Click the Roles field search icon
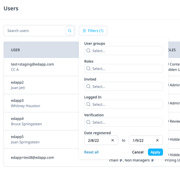This screenshot has height=170, width=180. (88, 69)
